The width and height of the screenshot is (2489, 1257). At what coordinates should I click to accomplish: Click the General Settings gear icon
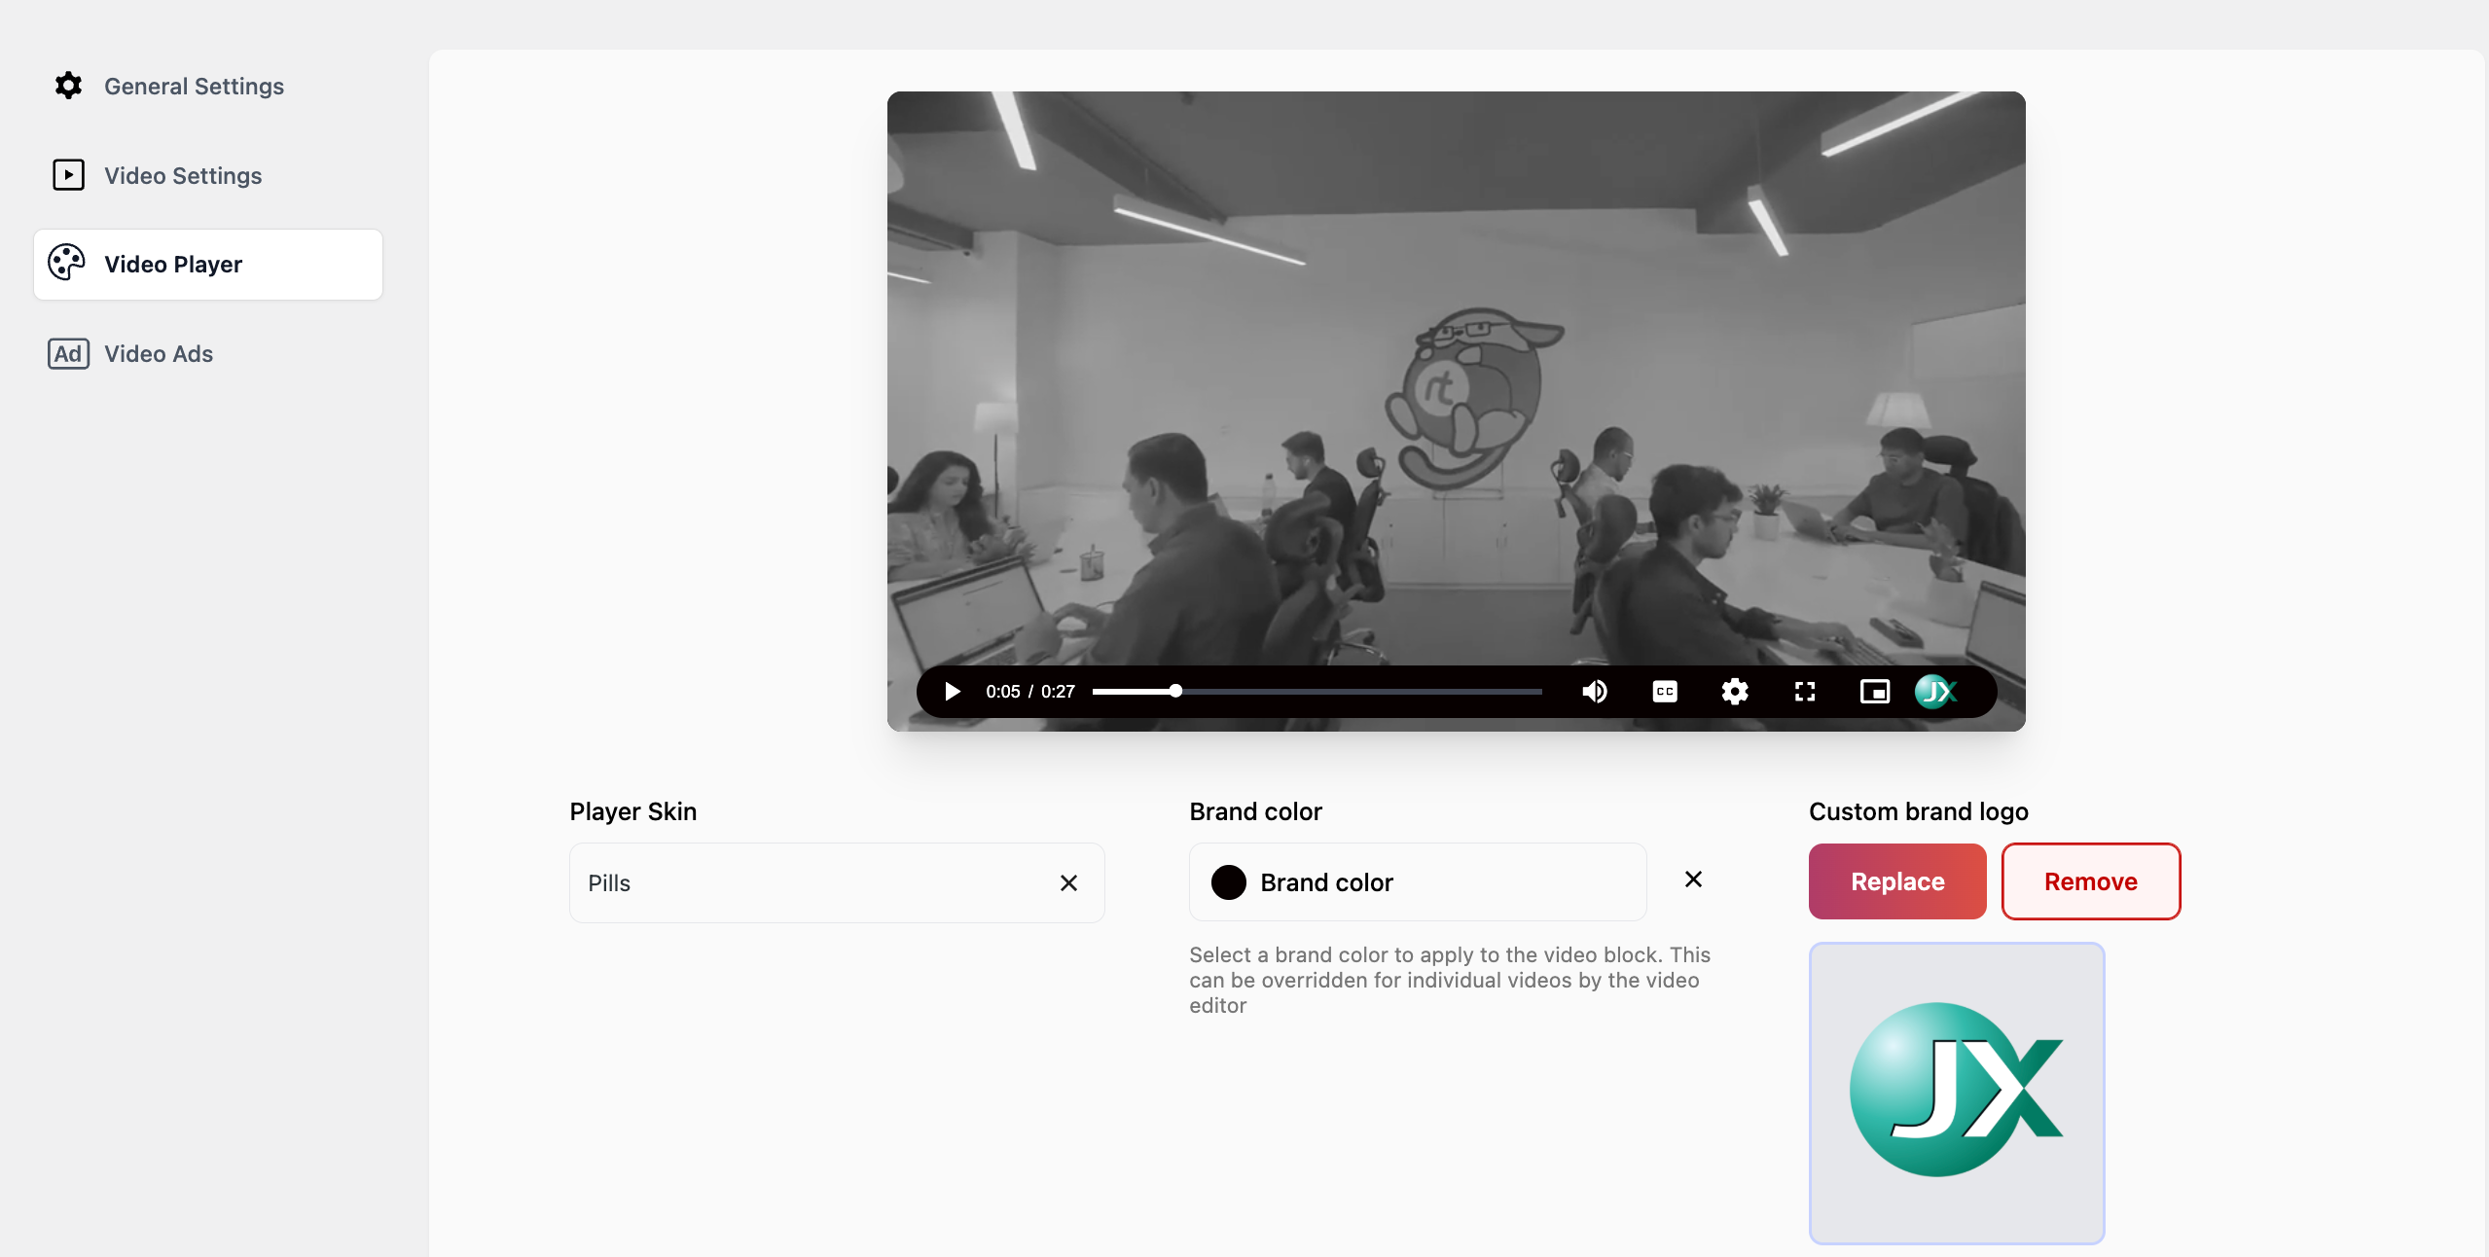pyautogui.click(x=68, y=86)
